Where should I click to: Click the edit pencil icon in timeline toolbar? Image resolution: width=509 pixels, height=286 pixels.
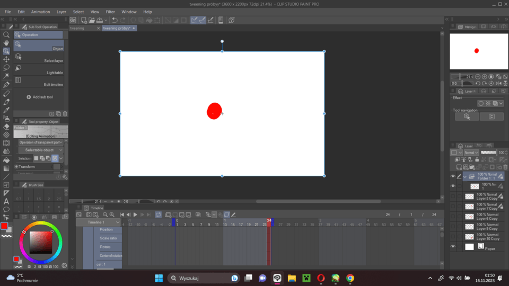coord(233,215)
